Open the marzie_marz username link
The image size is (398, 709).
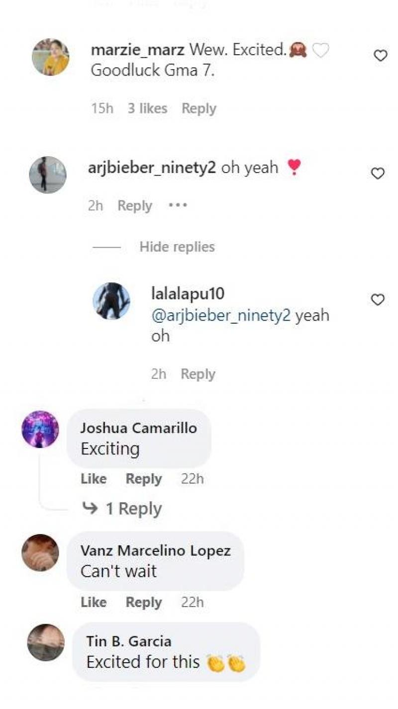138,49
